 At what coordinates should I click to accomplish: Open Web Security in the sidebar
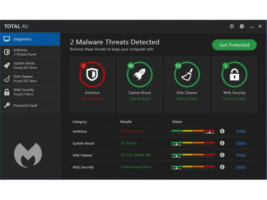coord(30,92)
